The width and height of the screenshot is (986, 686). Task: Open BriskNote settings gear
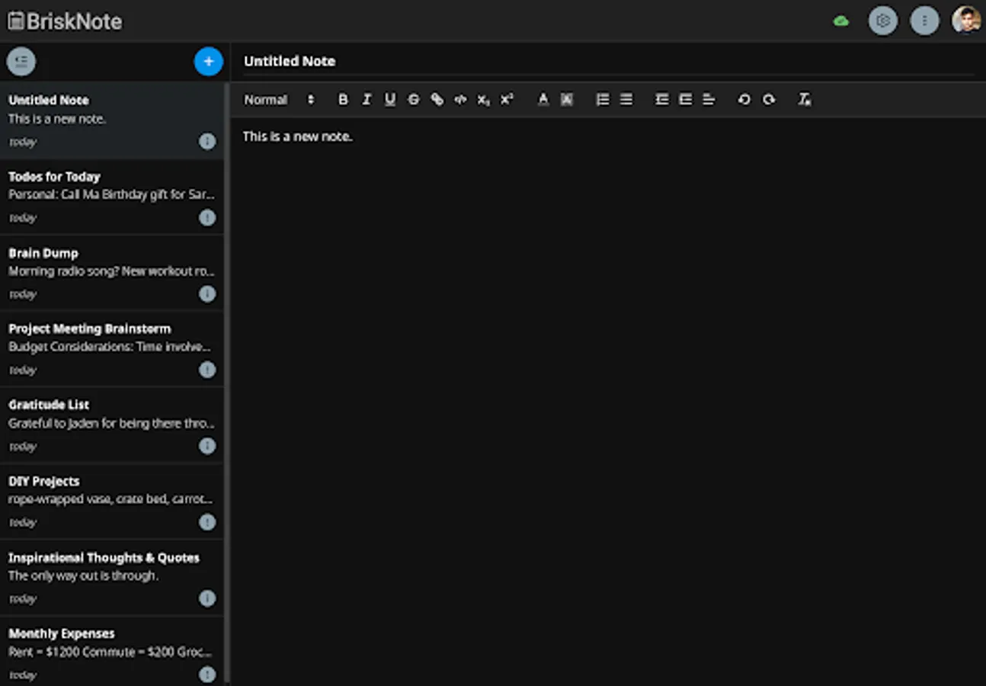(882, 21)
